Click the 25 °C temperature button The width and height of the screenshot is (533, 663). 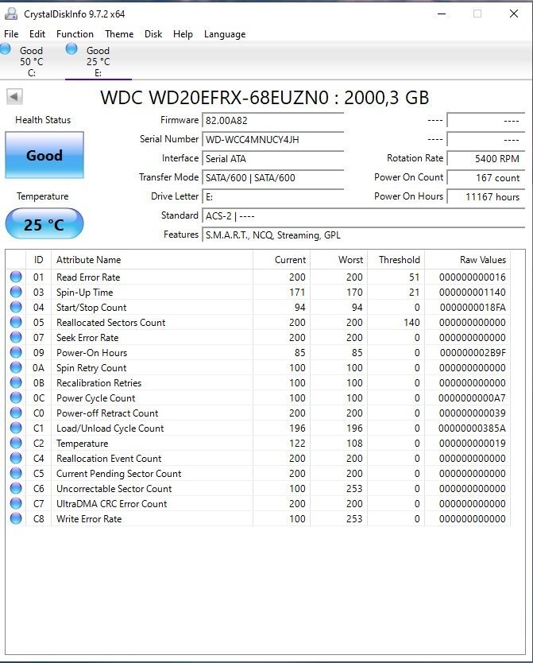coord(44,224)
